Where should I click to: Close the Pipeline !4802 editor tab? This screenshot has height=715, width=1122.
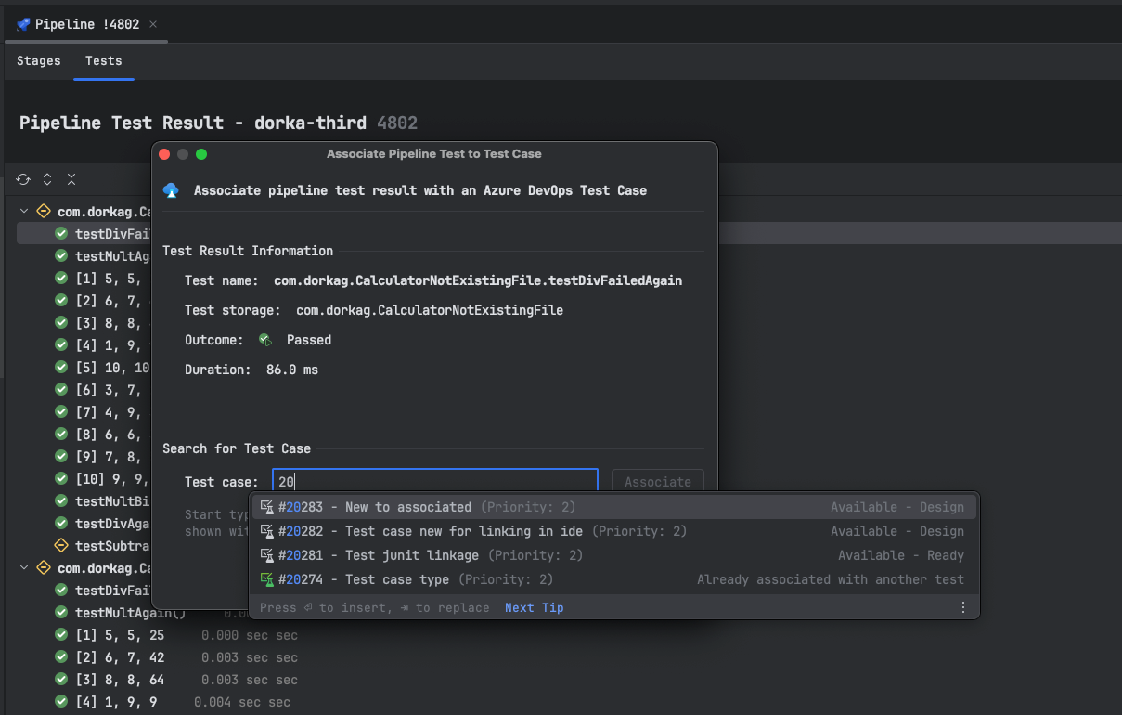(153, 24)
